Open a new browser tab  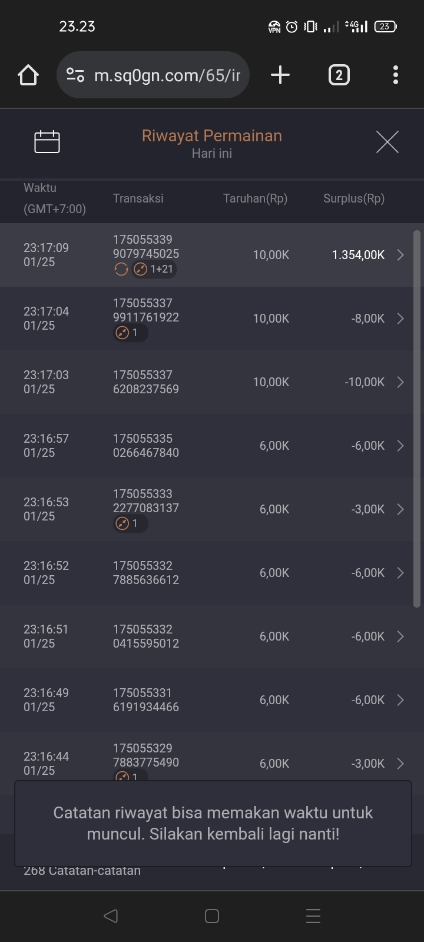tap(280, 75)
